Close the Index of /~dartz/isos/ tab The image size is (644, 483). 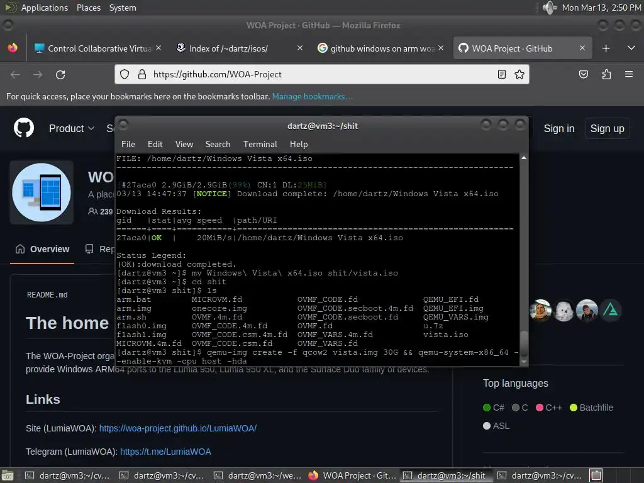click(x=300, y=48)
